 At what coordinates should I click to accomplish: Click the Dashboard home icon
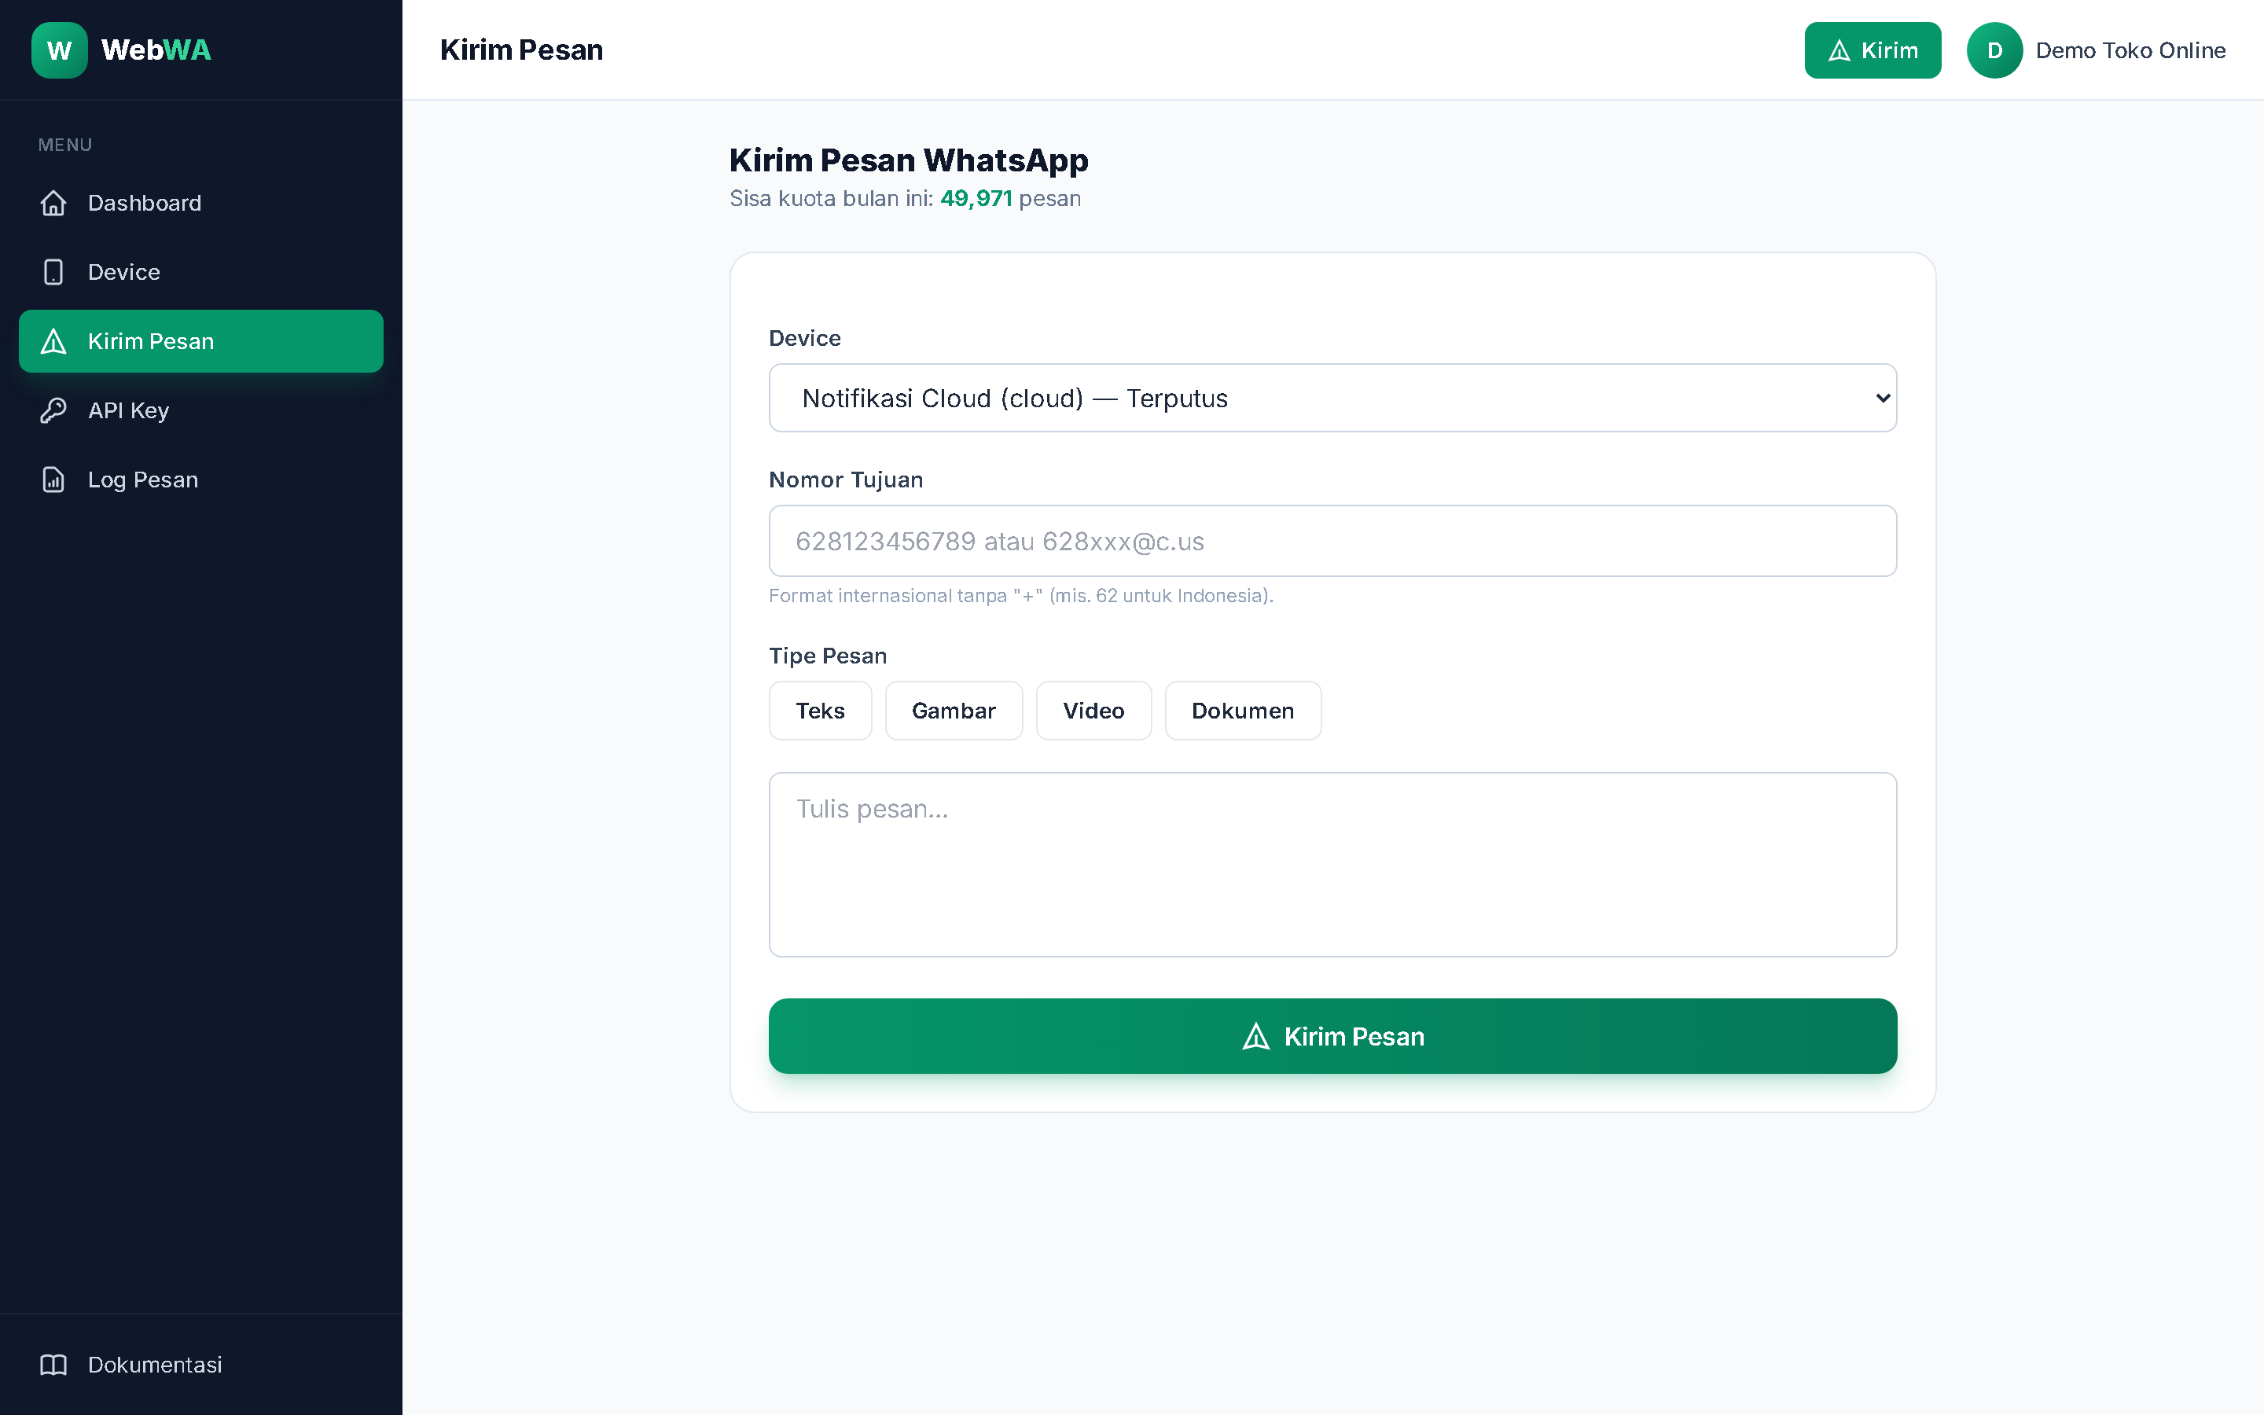click(x=53, y=203)
